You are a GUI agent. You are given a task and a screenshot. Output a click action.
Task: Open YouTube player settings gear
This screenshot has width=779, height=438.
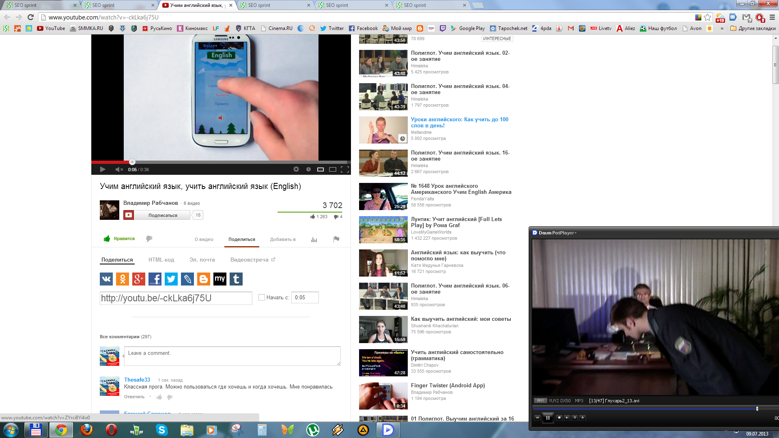[x=296, y=170]
